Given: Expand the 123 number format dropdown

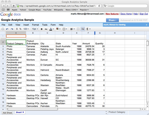Looking at the screenshot, I should [x=26, y=29].
